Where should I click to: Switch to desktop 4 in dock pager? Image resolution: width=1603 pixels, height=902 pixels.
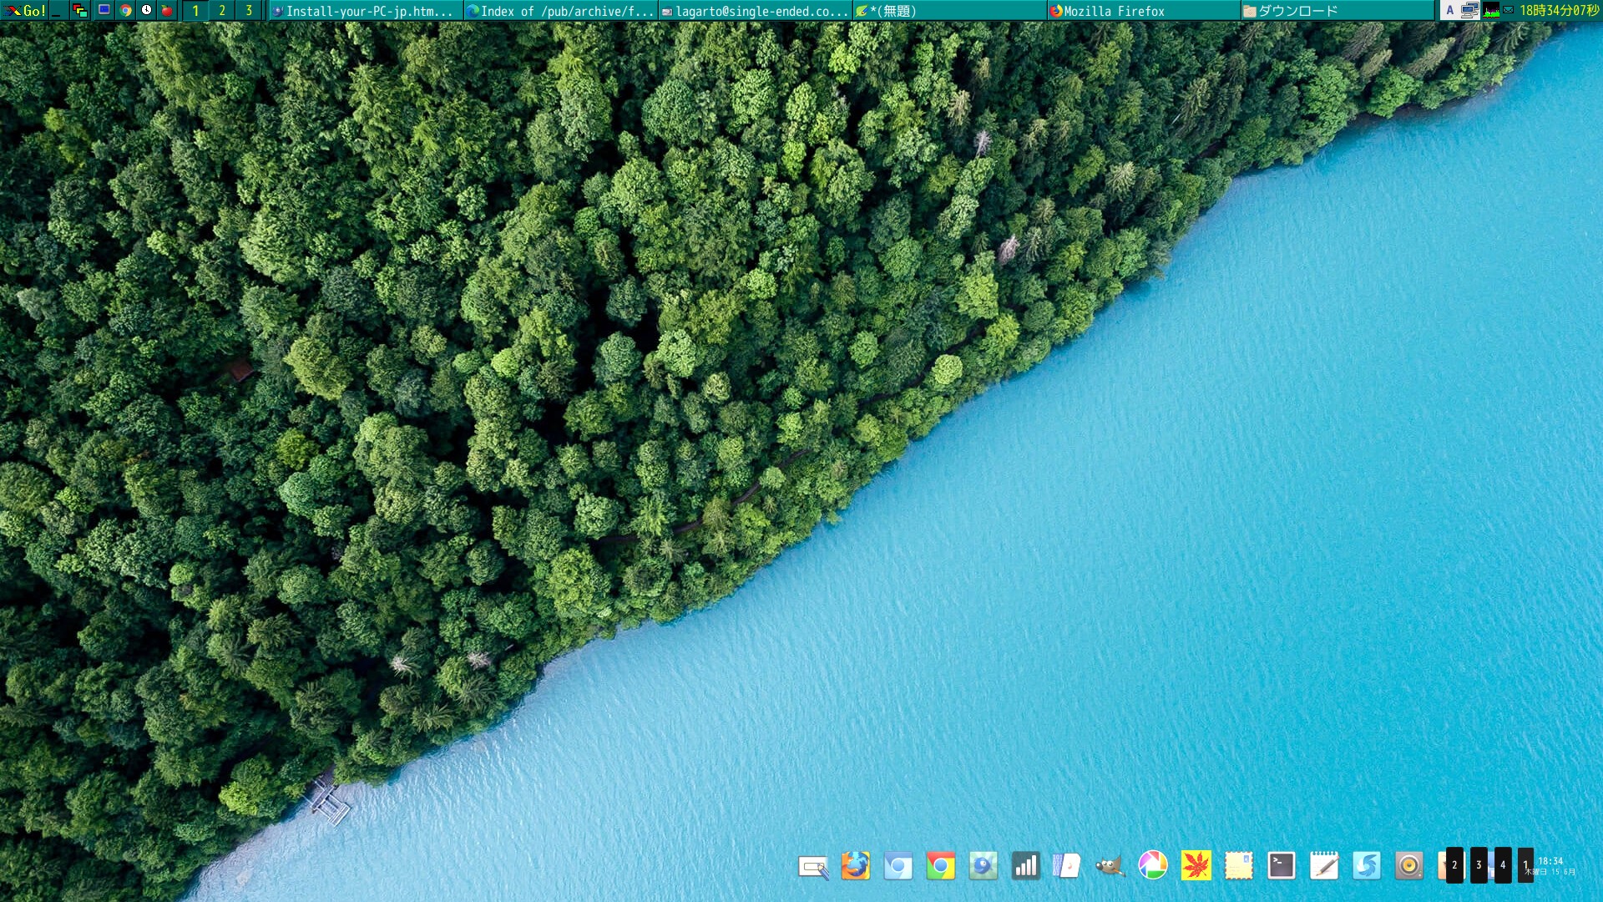[x=1502, y=865]
